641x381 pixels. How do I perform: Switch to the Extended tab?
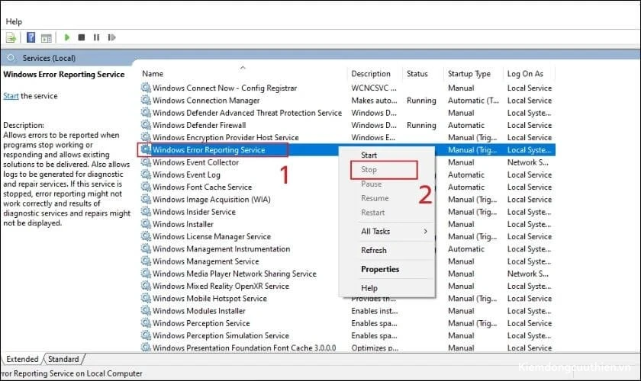click(22, 359)
